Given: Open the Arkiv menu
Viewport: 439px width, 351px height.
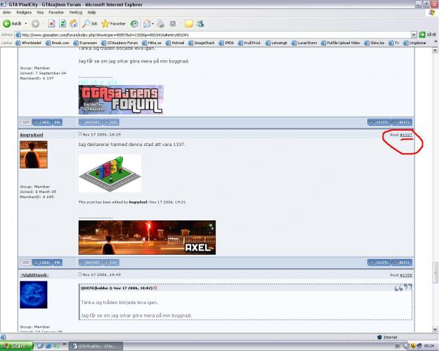Looking at the screenshot, I should pos(7,13).
